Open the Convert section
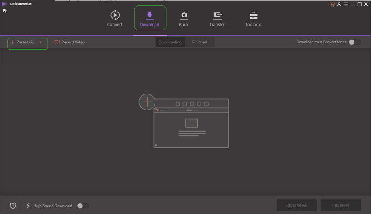371x214 pixels. (x=115, y=19)
